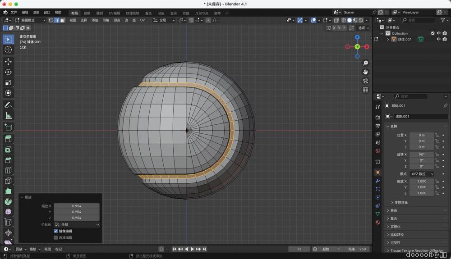The height and width of the screenshot is (259, 451).
Task: Hide 球体.001 in viewport via eye icon
Action: pyautogui.click(x=438, y=39)
